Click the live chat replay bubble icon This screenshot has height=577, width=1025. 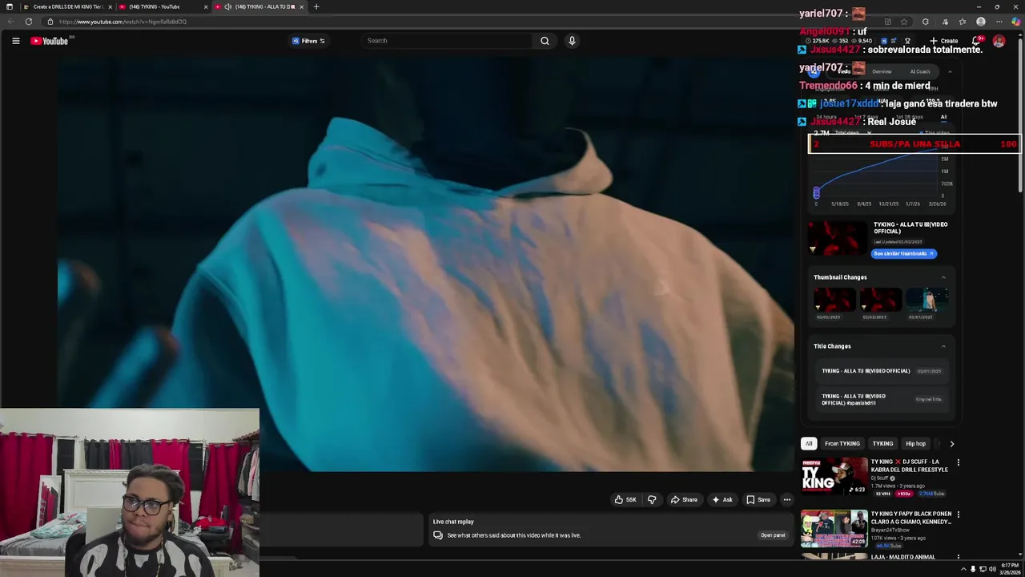coord(438,535)
